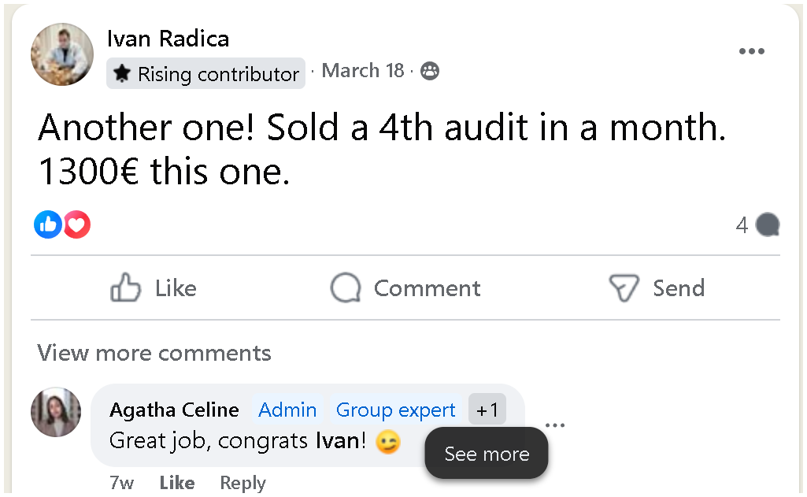Viewport: 807px width, 497px height.
Task: Select the Comment icon in the action bar
Action: [x=345, y=287]
